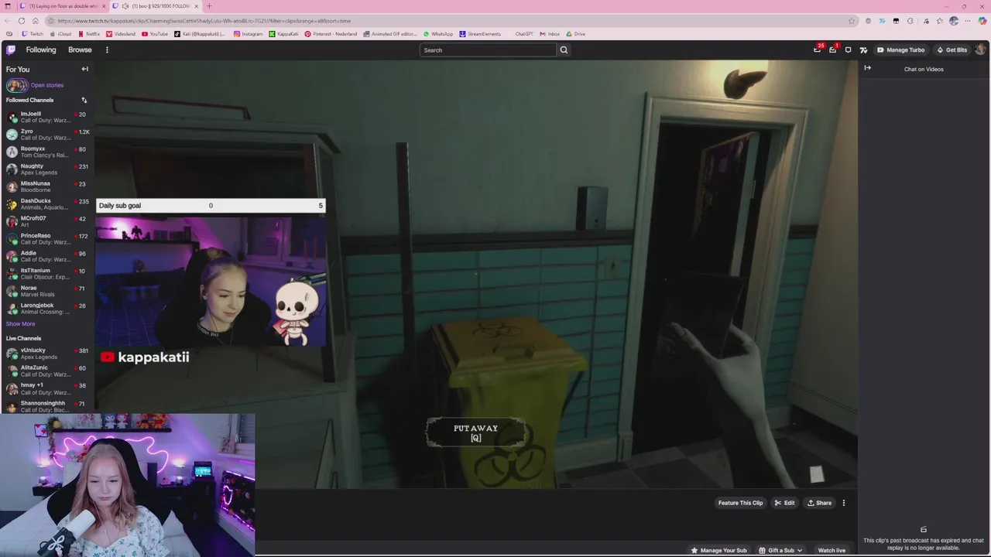
Task: Click Manage Your Sub button
Action: click(x=718, y=550)
